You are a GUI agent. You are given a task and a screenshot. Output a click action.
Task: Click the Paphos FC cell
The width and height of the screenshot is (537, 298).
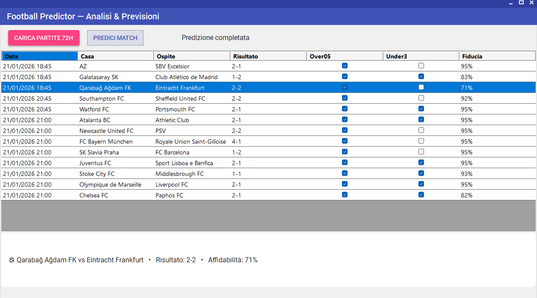(192, 195)
